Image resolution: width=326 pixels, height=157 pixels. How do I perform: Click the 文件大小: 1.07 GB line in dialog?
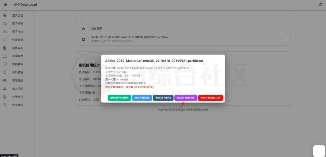click(x=115, y=72)
